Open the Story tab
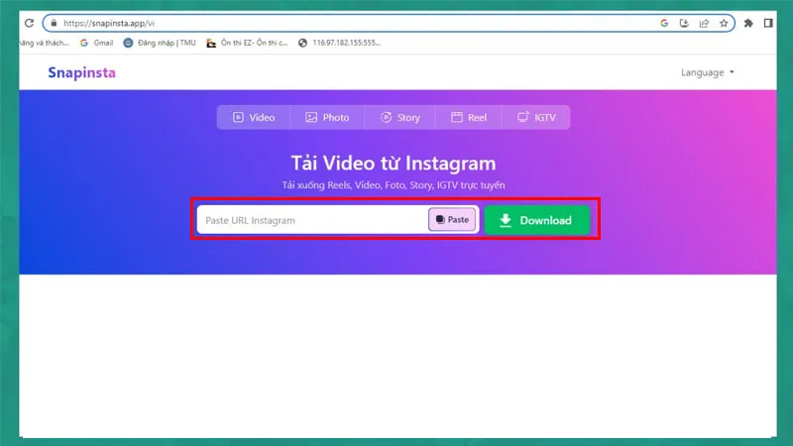Screen dimensions: 793x446 (x=399, y=117)
